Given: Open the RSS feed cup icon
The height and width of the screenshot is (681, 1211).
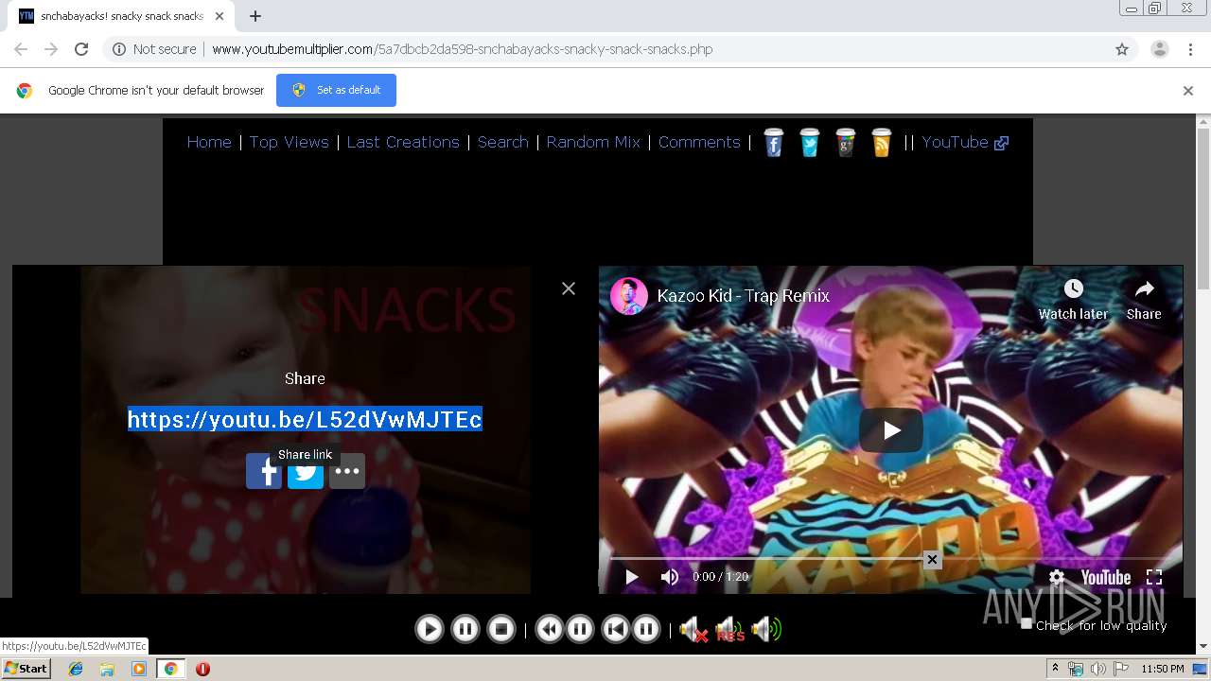Looking at the screenshot, I should click(x=882, y=142).
